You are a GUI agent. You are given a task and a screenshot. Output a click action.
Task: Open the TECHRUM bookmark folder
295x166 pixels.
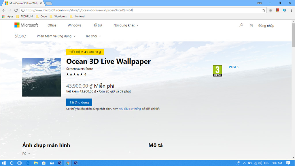coord(24,16)
